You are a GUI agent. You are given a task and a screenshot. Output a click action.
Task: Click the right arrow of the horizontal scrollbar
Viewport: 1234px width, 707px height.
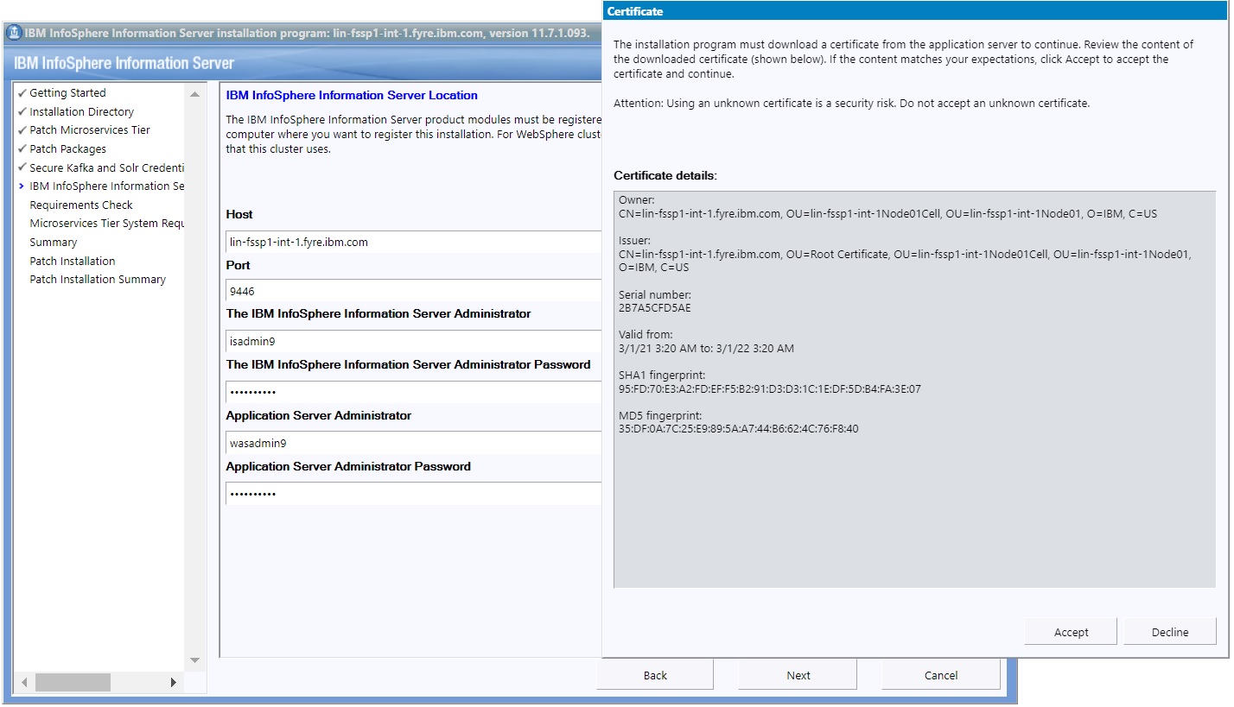(173, 682)
